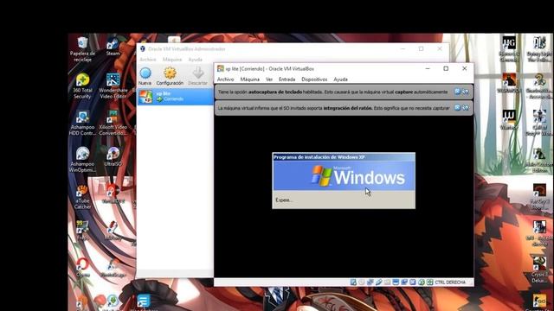Suppress the integración del ratón message permanently
This screenshot has height=311, width=554.
click(x=466, y=107)
